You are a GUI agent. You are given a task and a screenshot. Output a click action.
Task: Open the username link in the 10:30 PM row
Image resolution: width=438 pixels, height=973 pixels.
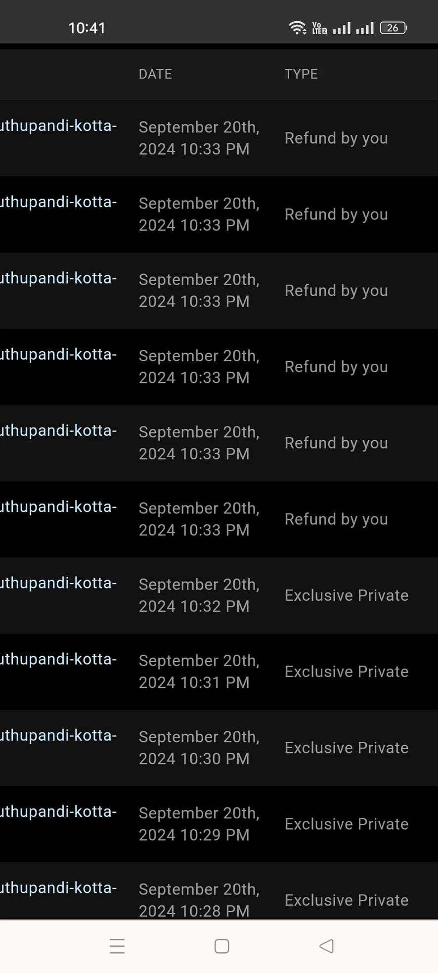click(x=58, y=735)
